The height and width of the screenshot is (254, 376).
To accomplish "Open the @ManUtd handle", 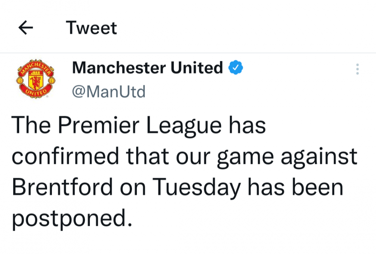I will tap(108, 92).
